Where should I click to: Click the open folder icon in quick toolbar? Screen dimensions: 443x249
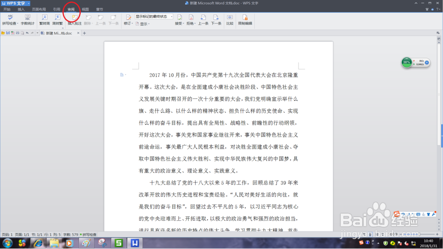tap(3, 33)
